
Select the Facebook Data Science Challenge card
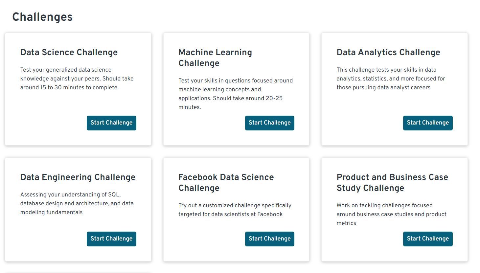click(x=236, y=210)
